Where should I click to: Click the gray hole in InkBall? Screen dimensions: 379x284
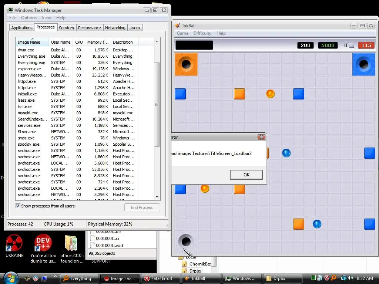click(186, 241)
